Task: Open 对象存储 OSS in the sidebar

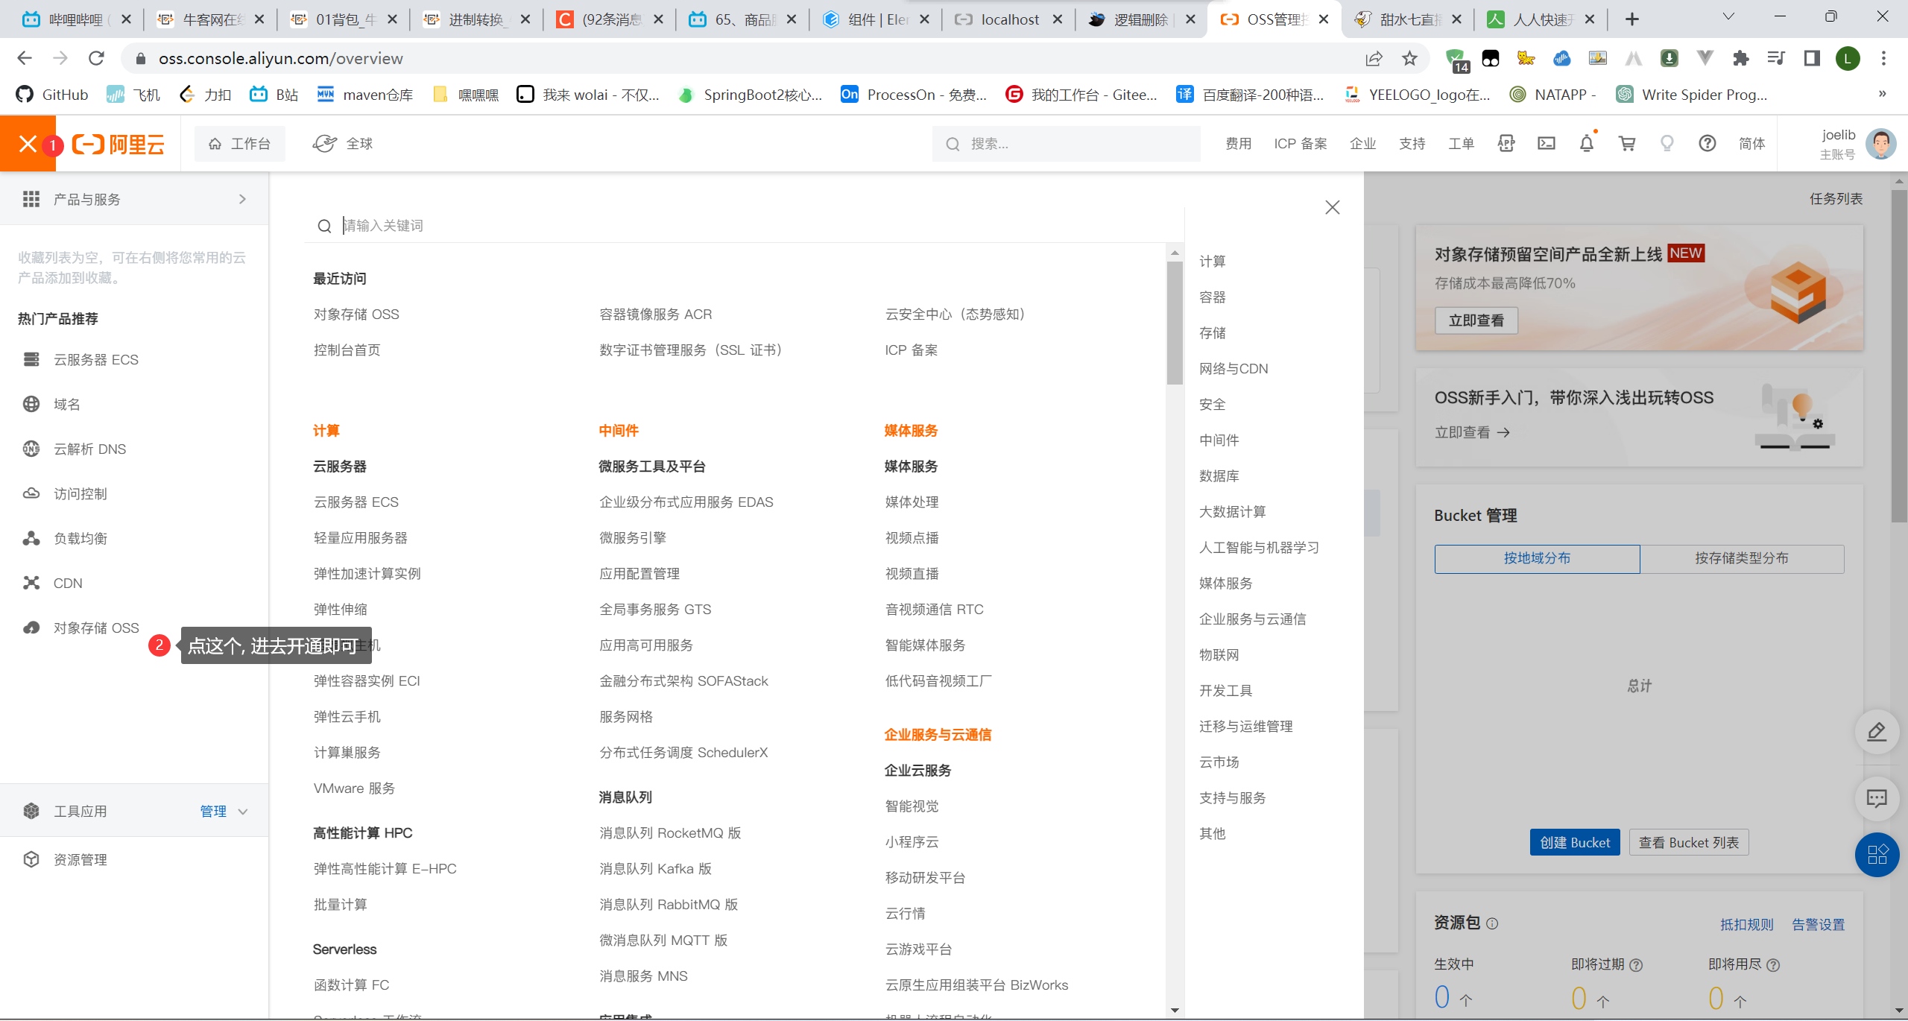Action: pos(95,628)
